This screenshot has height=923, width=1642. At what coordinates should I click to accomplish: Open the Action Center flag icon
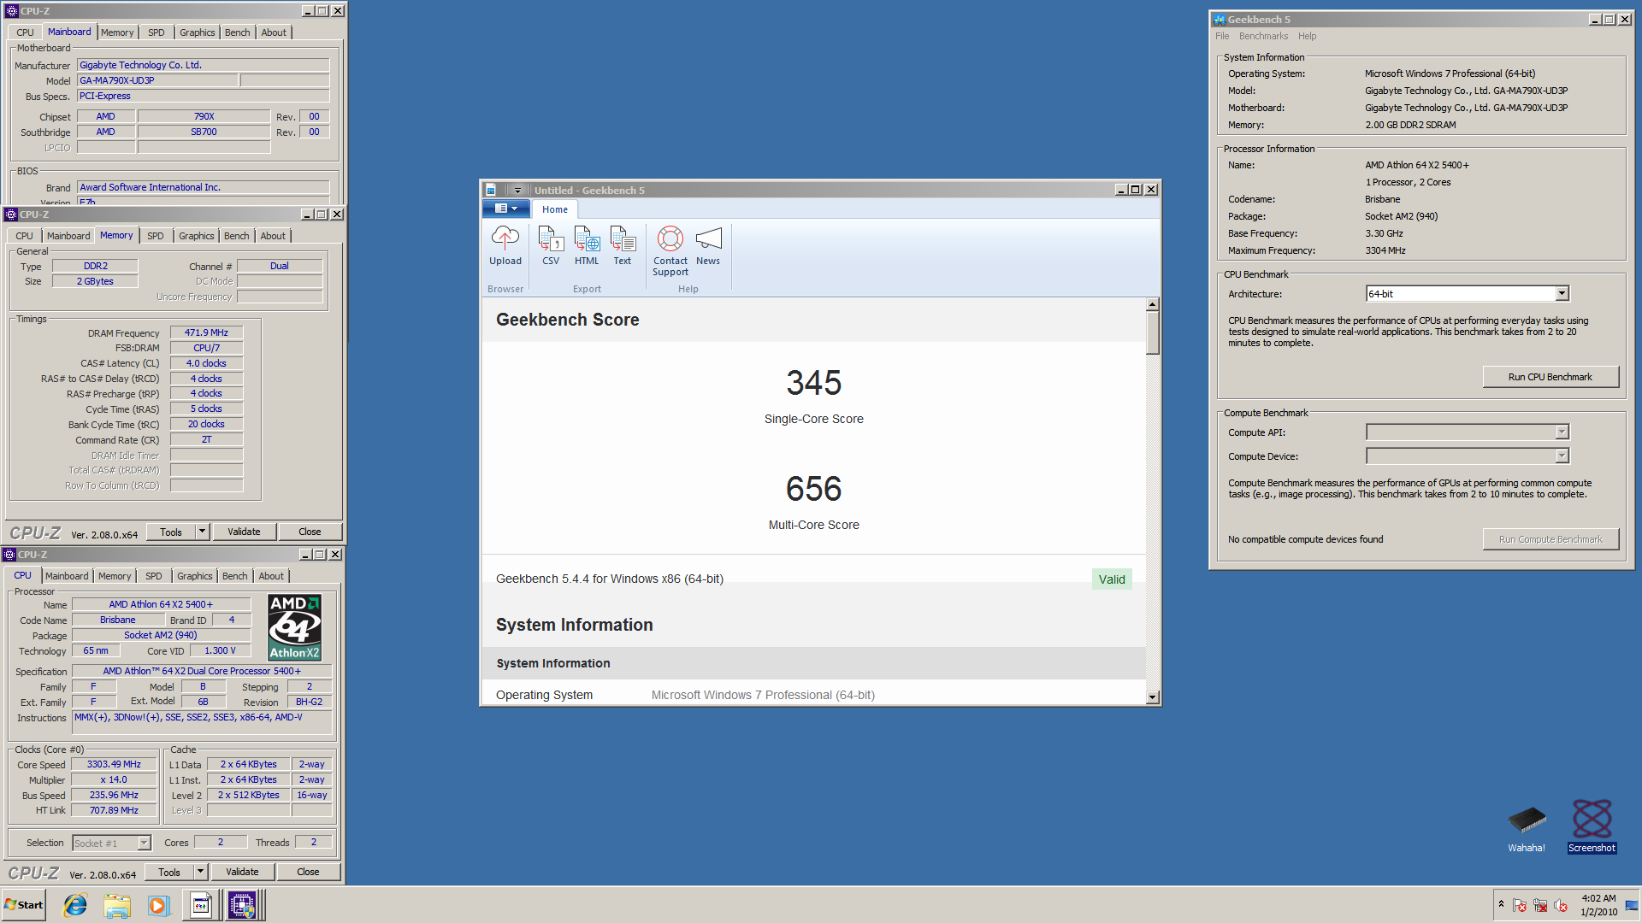[1520, 905]
